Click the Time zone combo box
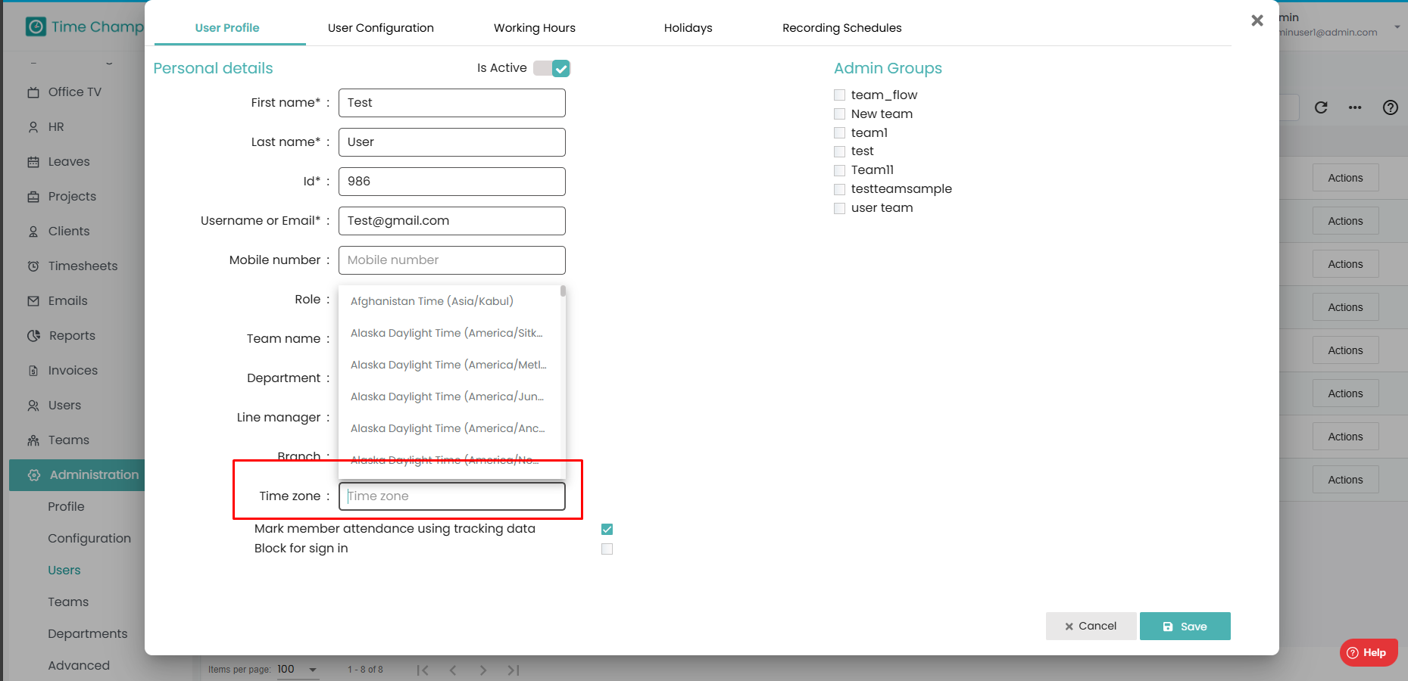1408x681 pixels. (x=451, y=496)
